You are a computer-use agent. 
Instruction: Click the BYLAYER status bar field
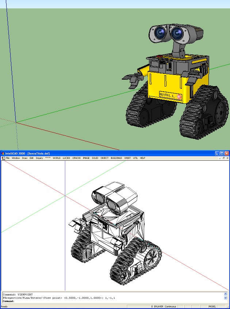click(x=159, y=307)
